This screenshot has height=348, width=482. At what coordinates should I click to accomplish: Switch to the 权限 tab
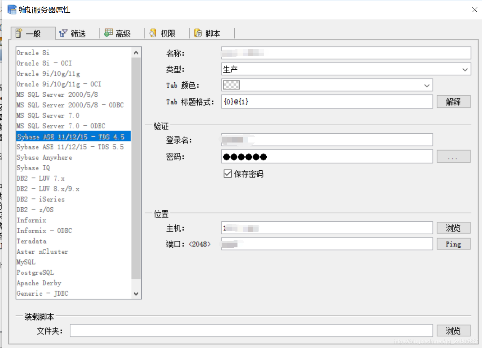167,33
